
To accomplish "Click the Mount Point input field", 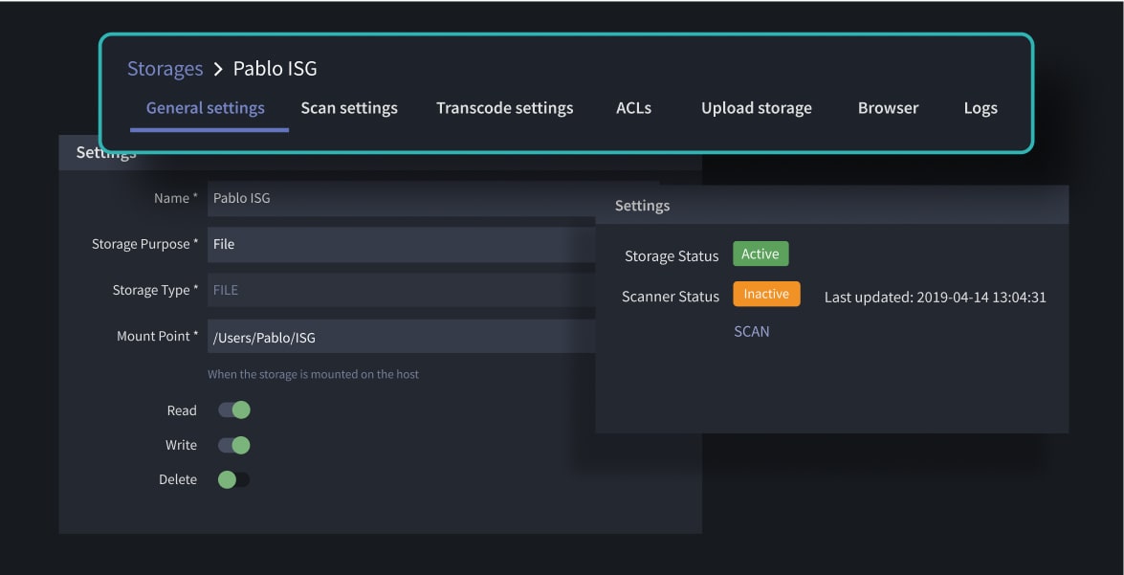I will coord(402,336).
